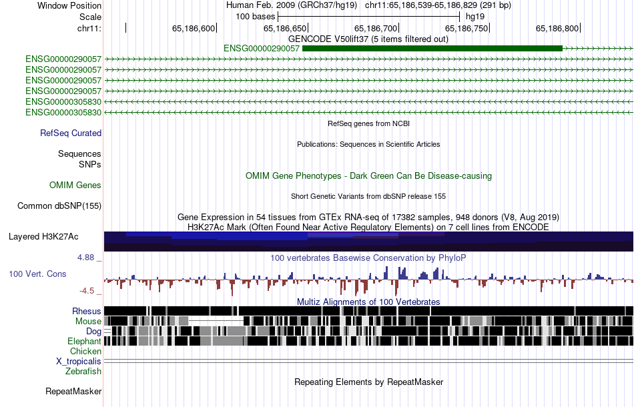Open OMIM Gene Phenotypes track title
The height and width of the screenshot is (407, 634).
[x=368, y=176]
